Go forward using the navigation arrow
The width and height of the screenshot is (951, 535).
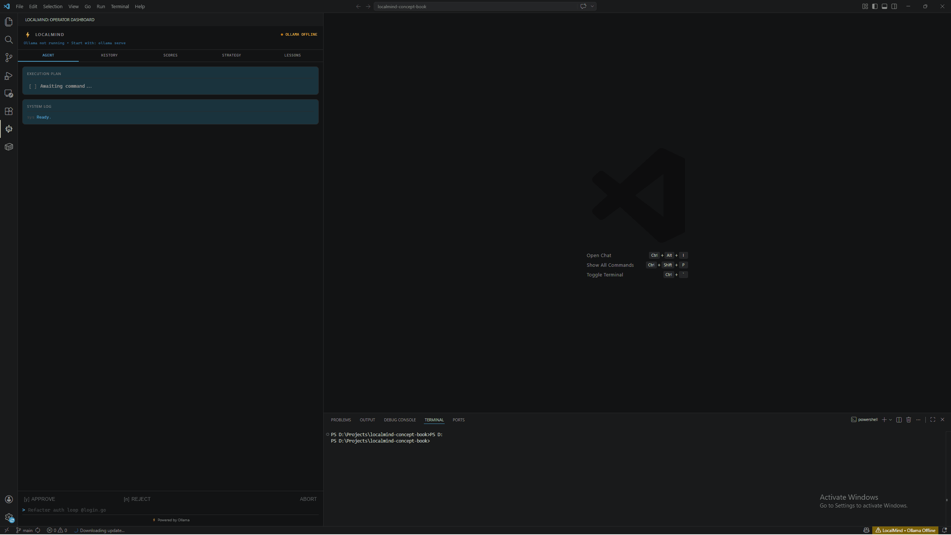coord(368,6)
